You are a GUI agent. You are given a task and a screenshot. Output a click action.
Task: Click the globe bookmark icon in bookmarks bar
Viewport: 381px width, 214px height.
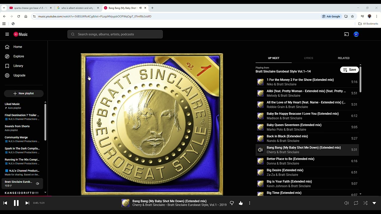click(x=13, y=24)
